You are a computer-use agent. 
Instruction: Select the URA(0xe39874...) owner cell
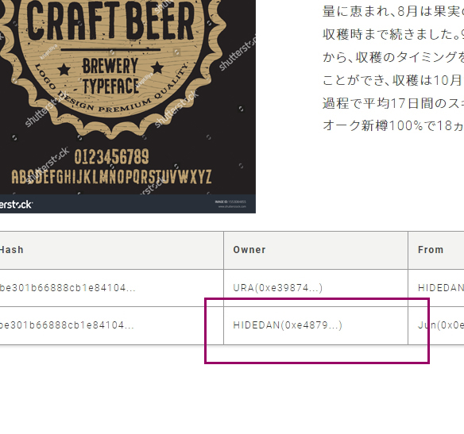click(315, 288)
